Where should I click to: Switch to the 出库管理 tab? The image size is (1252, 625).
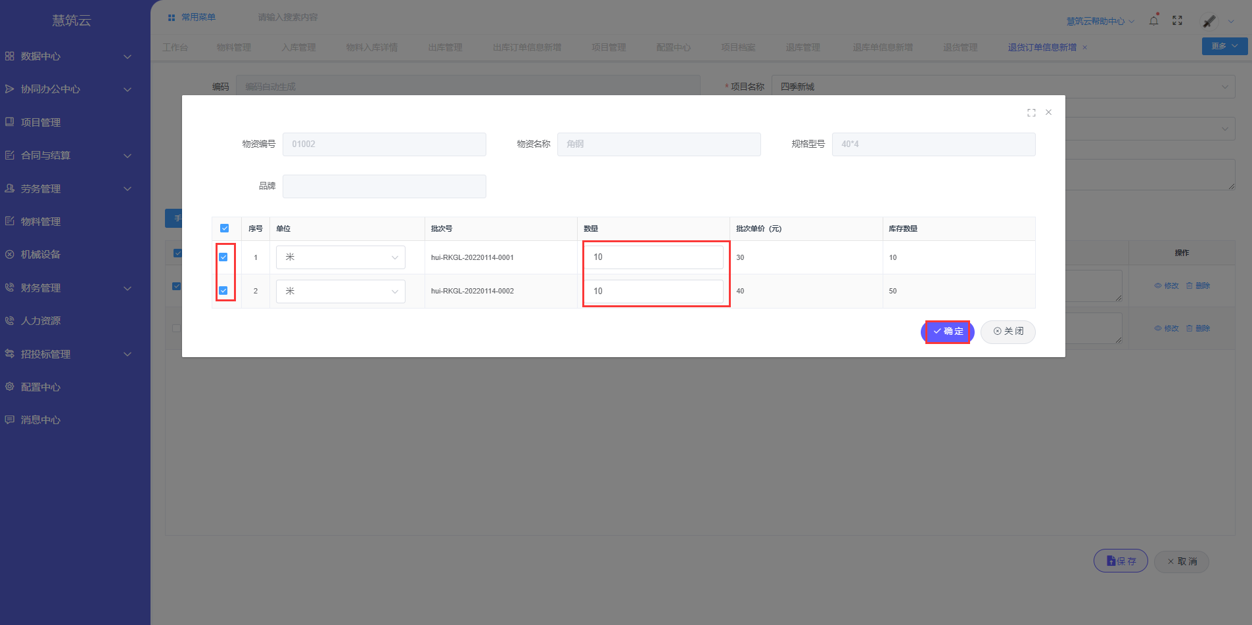(x=445, y=47)
